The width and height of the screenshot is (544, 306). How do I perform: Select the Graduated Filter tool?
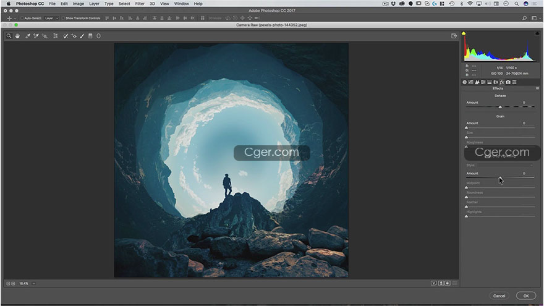(90, 36)
